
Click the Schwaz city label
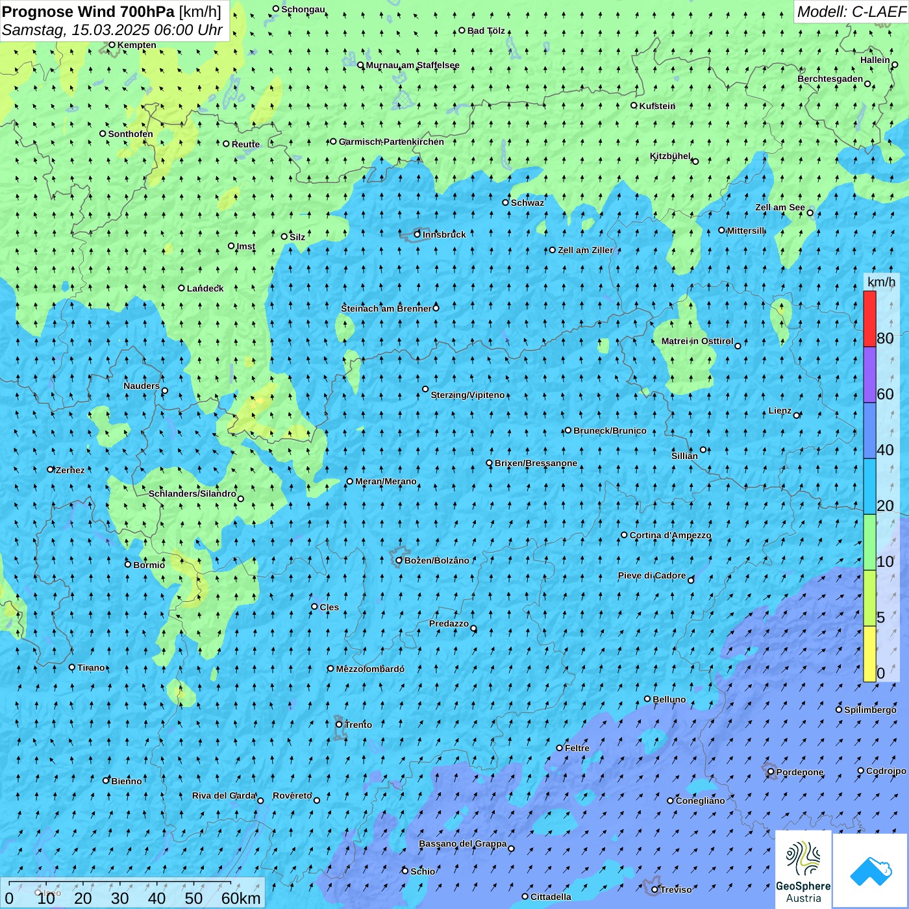[x=527, y=203]
